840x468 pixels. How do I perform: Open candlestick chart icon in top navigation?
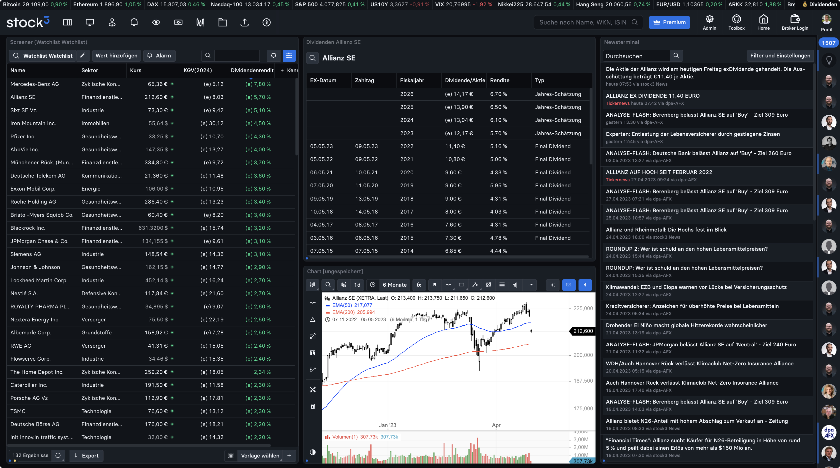200,22
